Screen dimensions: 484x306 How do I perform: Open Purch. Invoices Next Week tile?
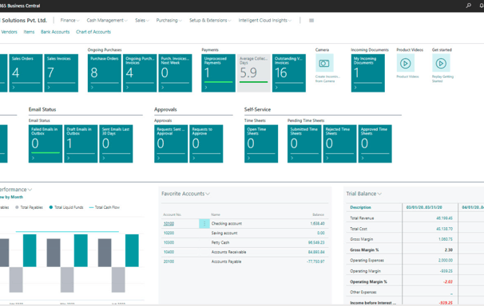click(x=175, y=73)
